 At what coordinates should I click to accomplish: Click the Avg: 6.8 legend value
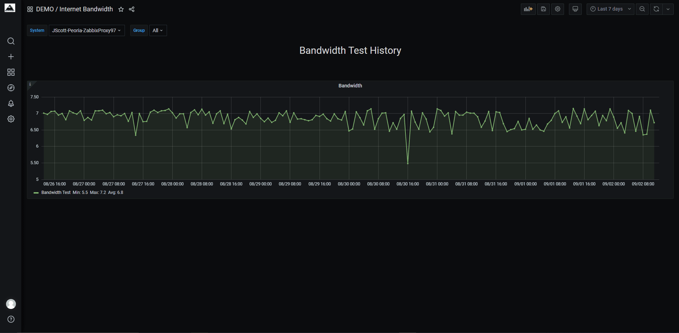coord(116,193)
